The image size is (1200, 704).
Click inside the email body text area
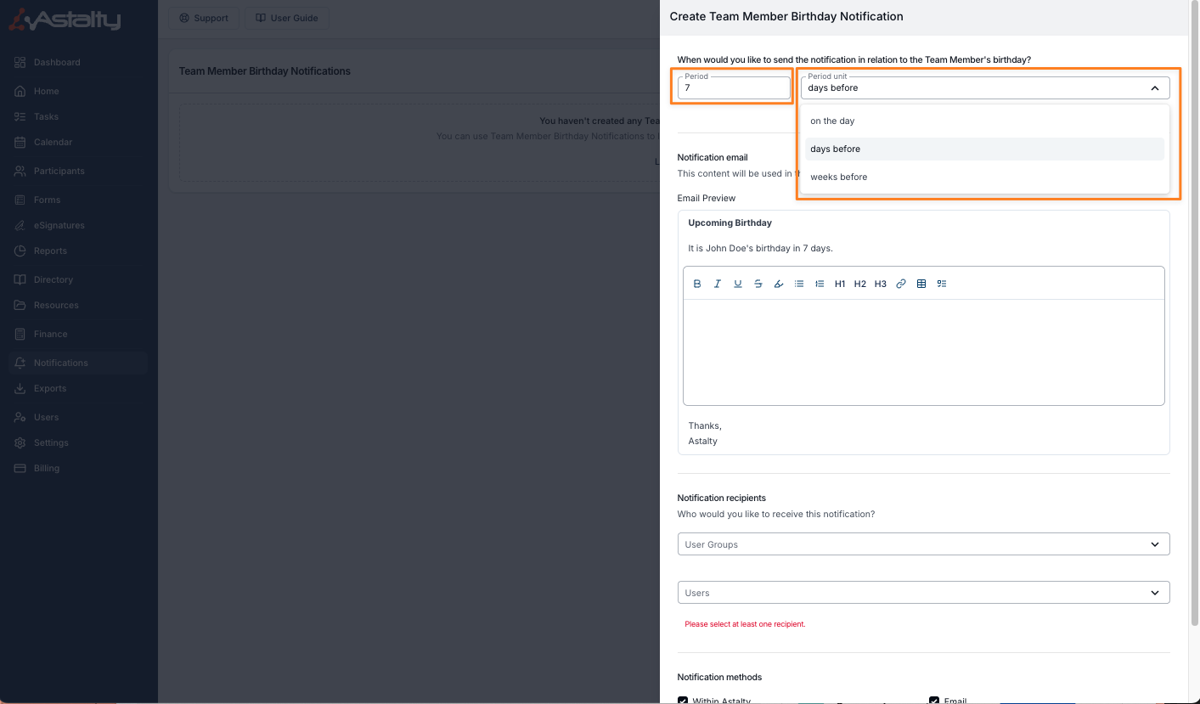pos(923,352)
